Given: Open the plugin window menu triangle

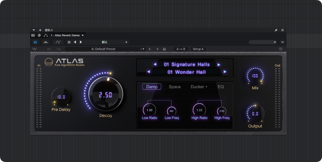Looking at the screenshot, I should [x=34, y=30].
